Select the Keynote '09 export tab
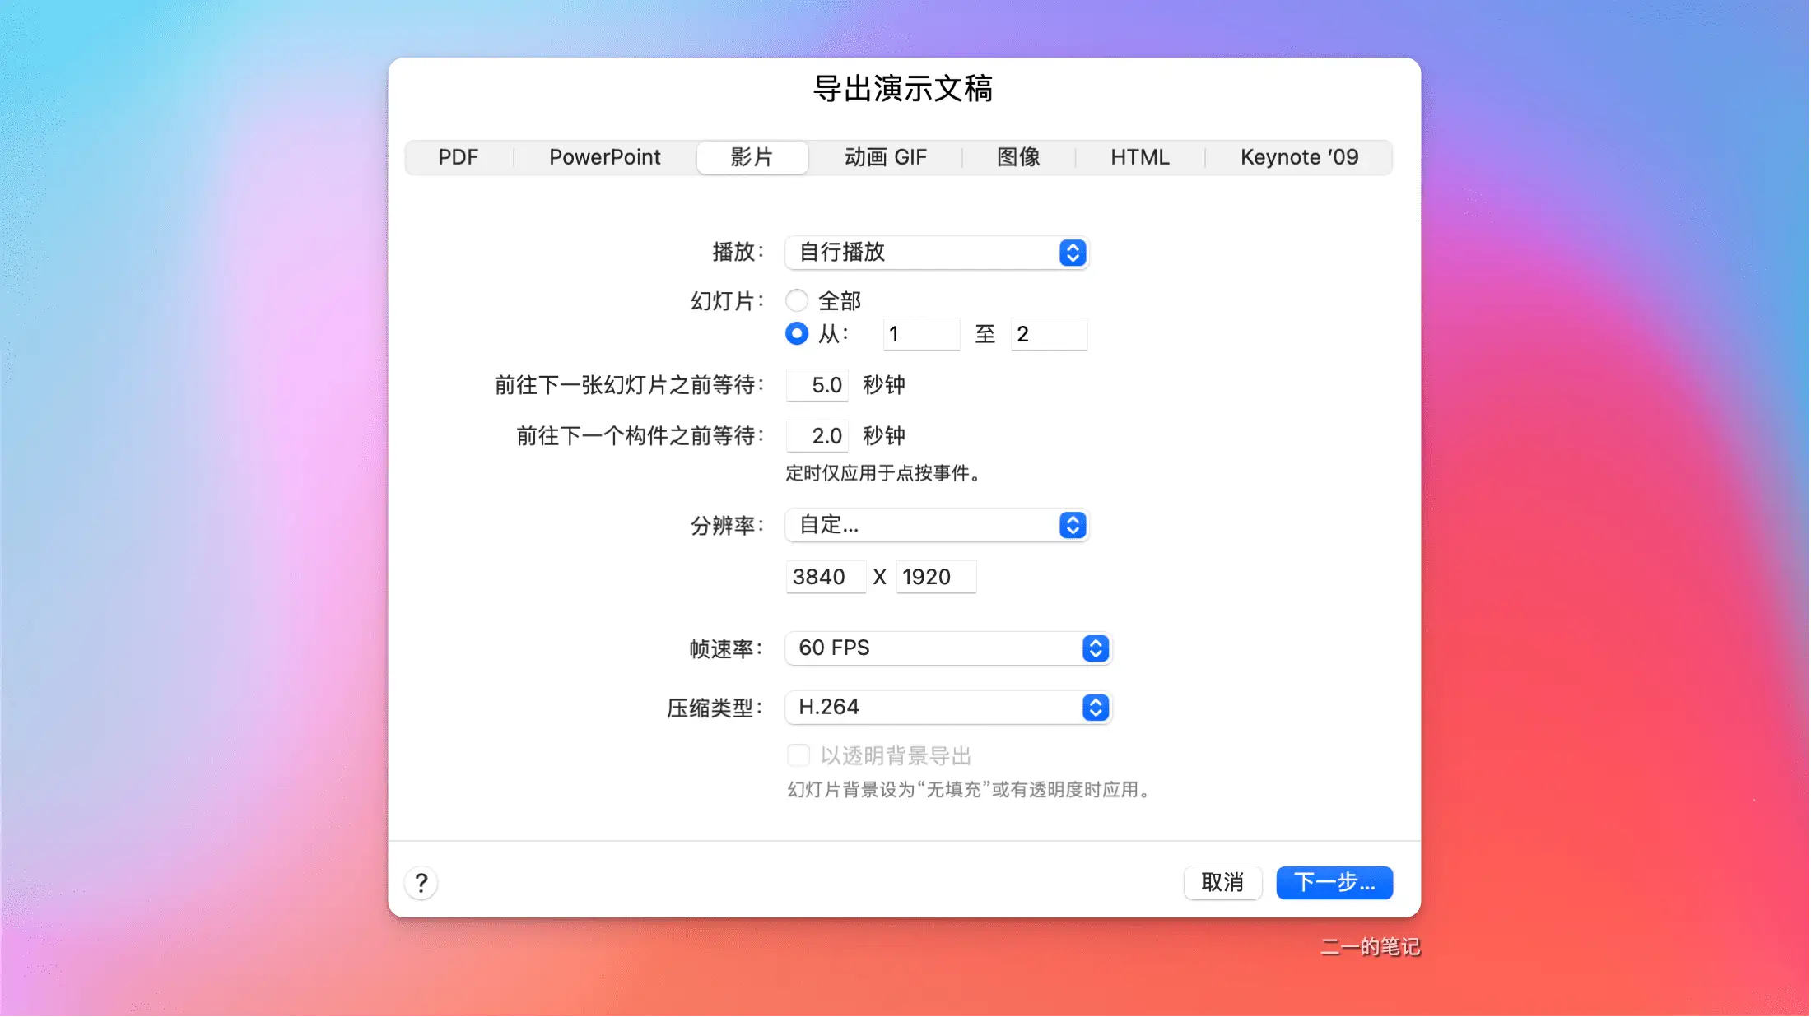Screen dimensions: 1811x1017 click(x=1299, y=157)
